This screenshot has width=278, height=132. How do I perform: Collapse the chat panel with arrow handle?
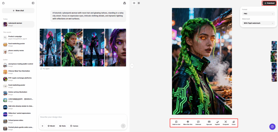click(x=132, y=65)
